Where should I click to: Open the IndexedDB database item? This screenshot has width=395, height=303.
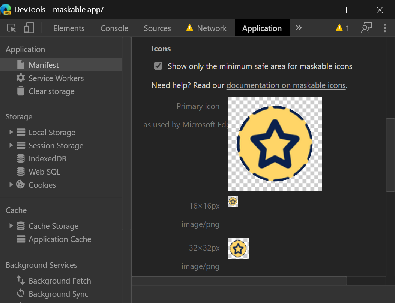click(x=47, y=159)
